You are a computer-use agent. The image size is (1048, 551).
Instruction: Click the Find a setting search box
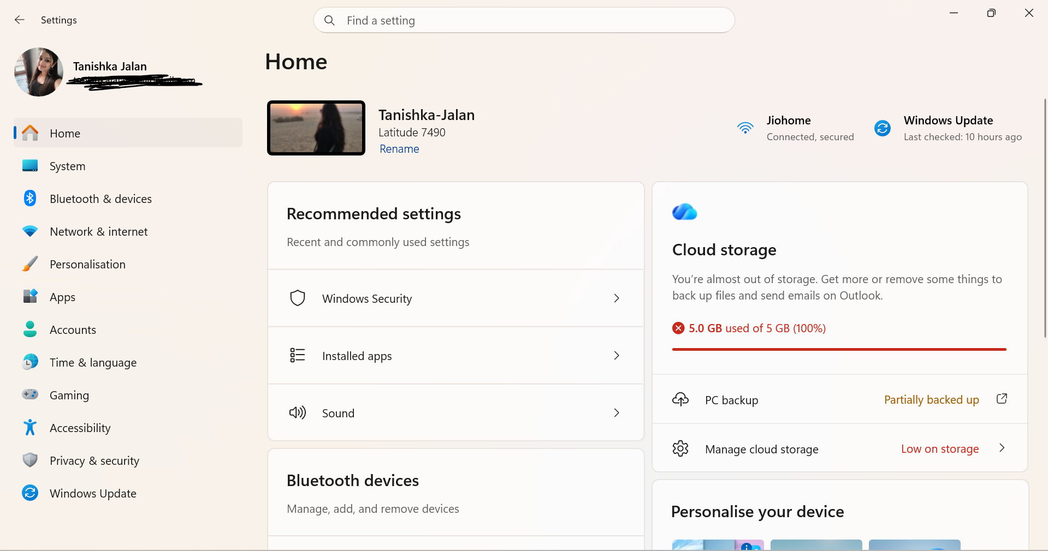[524, 21]
